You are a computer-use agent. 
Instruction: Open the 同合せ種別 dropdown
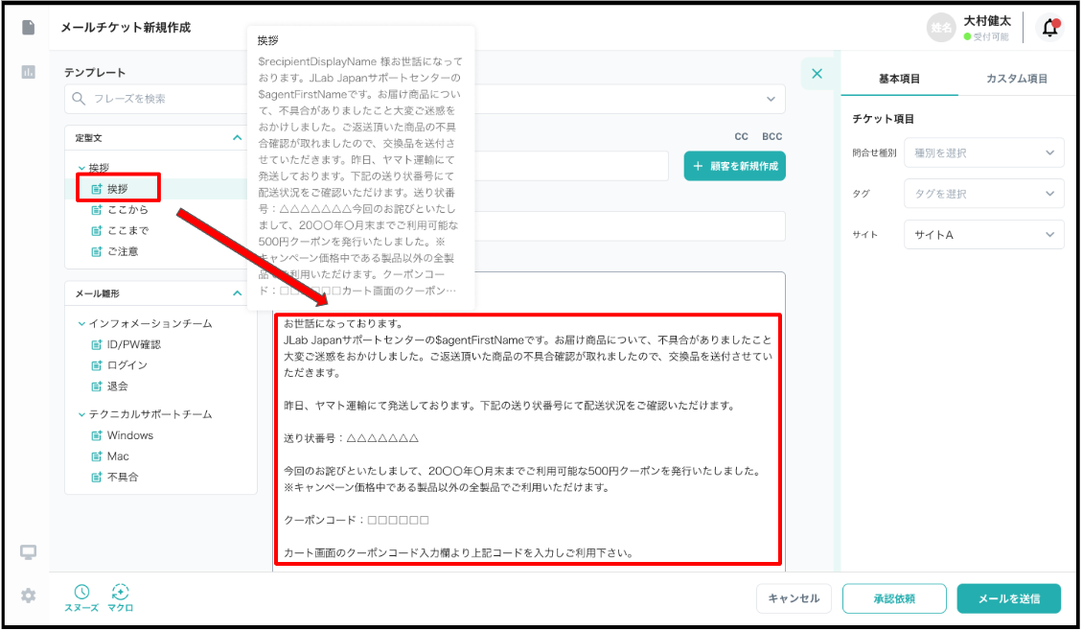(x=983, y=153)
